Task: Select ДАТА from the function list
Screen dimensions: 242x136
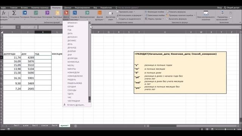Action: (76, 34)
